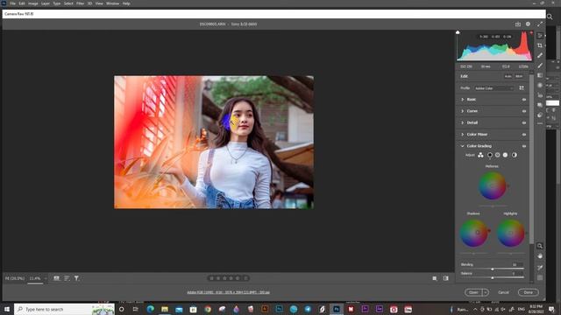
Task: Toggle the color sampler eyedropper tool
Action: (540, 267)
